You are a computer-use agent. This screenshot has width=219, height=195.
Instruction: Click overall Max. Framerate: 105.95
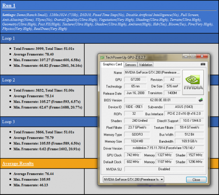coord(32,179)
